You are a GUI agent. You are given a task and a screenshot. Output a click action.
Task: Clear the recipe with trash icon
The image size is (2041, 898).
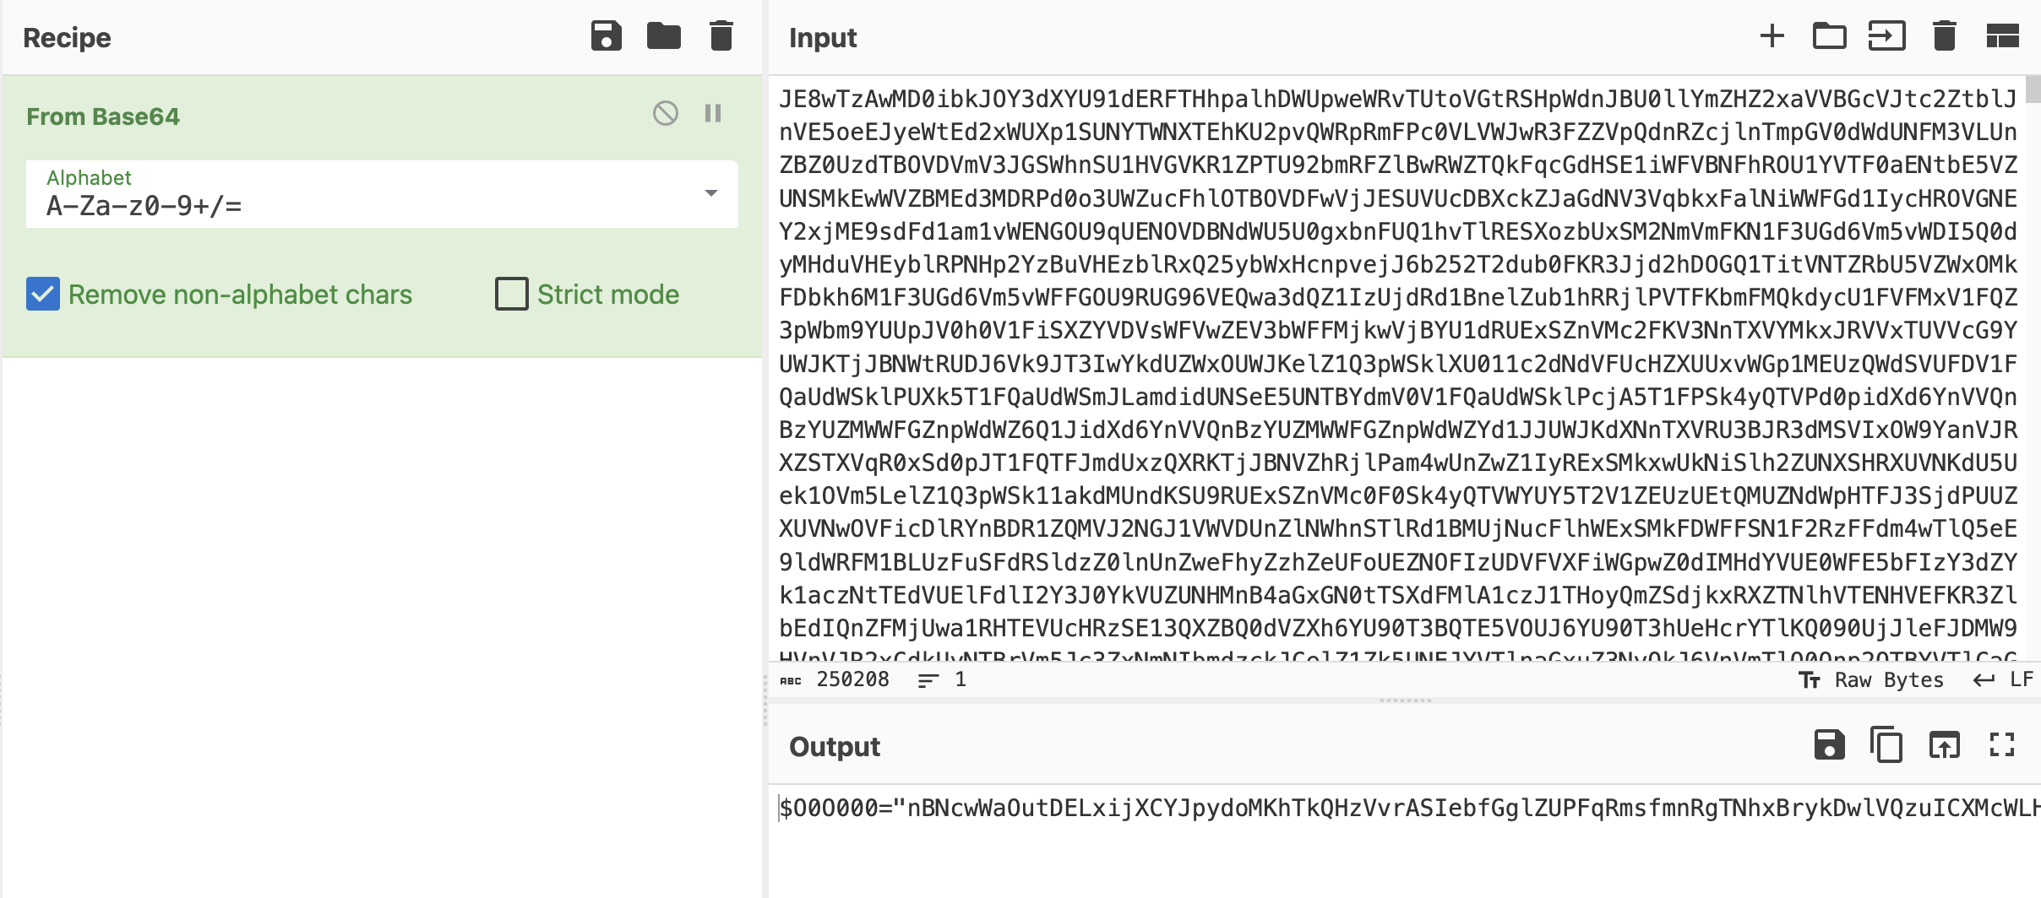[x=721, y=36]
